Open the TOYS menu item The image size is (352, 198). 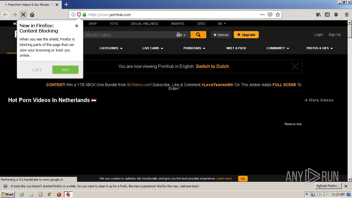(x=114, y=24)
